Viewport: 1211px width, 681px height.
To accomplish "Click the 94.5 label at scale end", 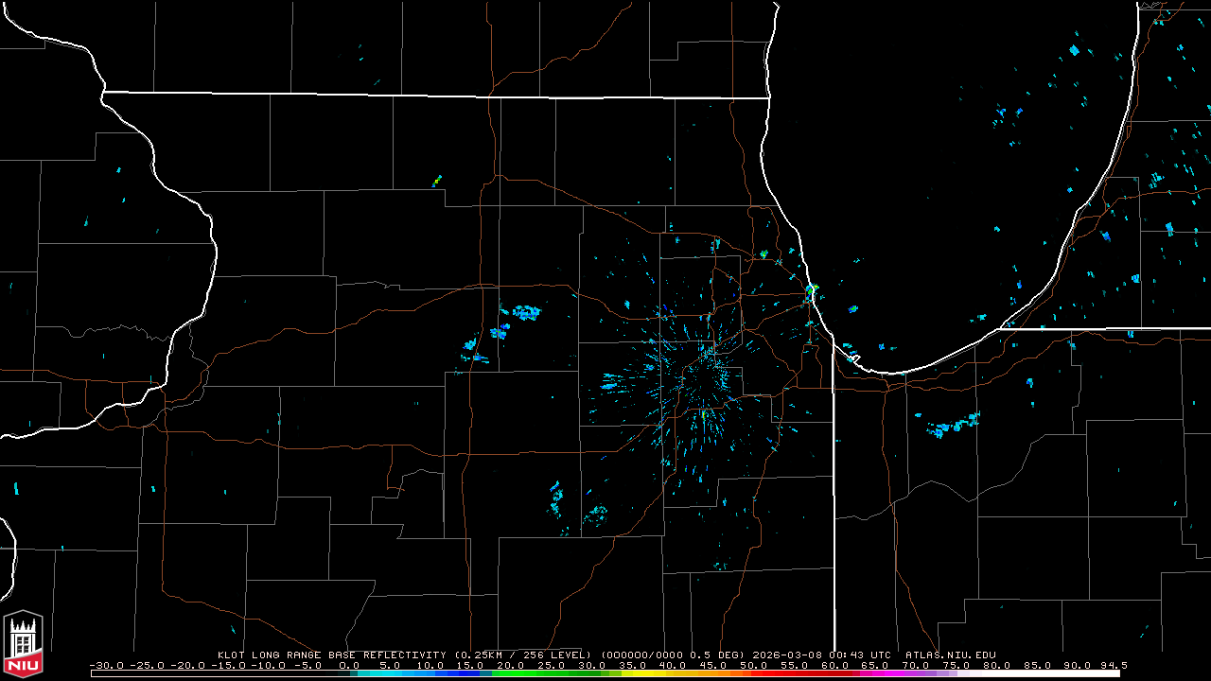I will point(1113,665).
